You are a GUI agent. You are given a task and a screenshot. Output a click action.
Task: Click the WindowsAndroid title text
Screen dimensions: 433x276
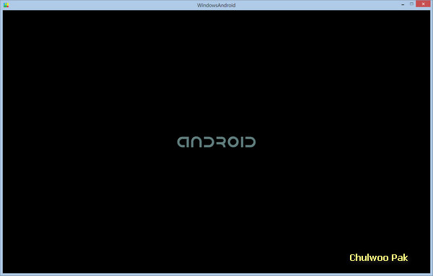tap(216, 5)
